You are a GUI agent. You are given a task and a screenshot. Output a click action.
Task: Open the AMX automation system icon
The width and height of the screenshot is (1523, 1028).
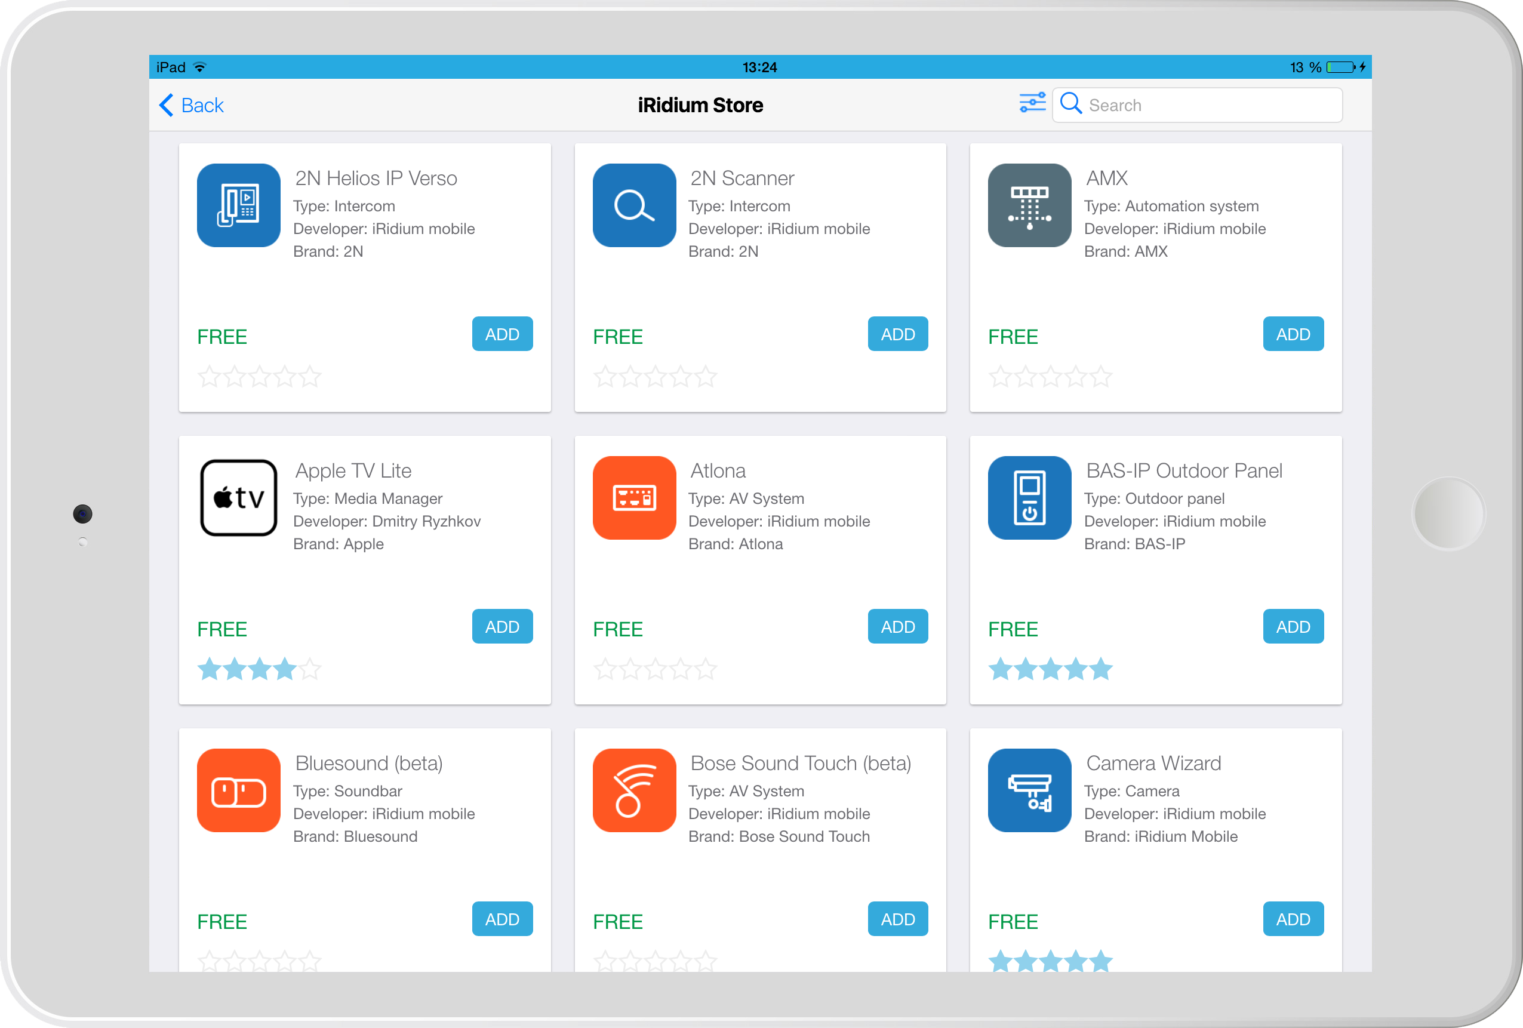point(1029,205)
